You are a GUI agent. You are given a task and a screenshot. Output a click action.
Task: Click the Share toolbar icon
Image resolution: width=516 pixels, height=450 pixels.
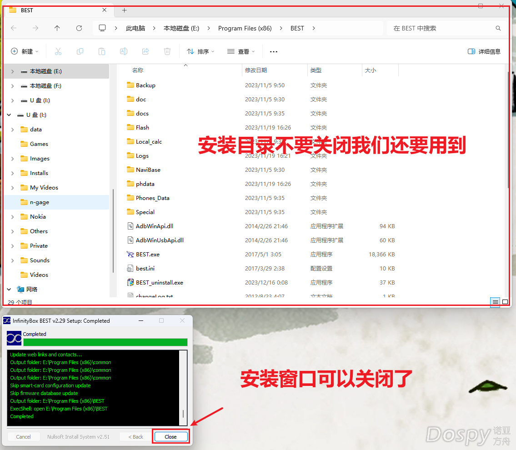[145, 51]
